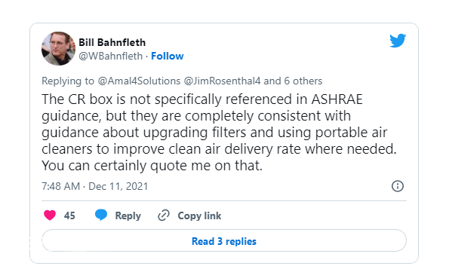
Task: Click the Twitter bird logo
Action: 398,40
